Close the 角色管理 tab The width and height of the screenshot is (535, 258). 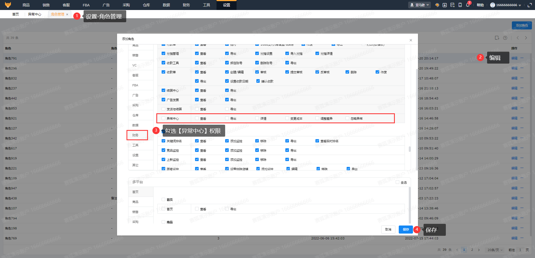click(x=67, y=14)
